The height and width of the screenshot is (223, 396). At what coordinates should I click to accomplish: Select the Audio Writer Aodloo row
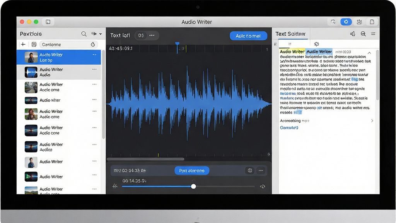59,147
